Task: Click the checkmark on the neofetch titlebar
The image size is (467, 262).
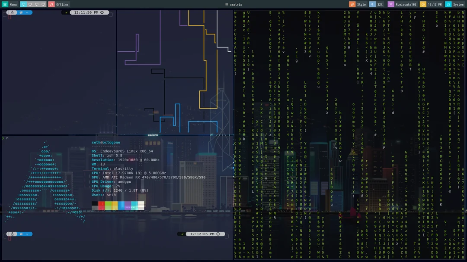Action: (183, 234)
